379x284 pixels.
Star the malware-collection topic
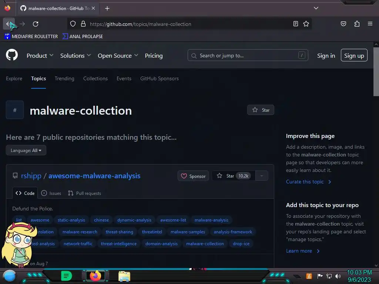(x=261, y=110)
